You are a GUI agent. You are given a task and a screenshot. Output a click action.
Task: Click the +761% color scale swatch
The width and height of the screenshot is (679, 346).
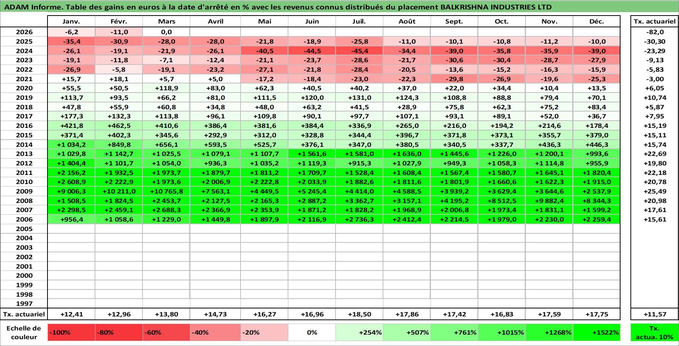454,332
